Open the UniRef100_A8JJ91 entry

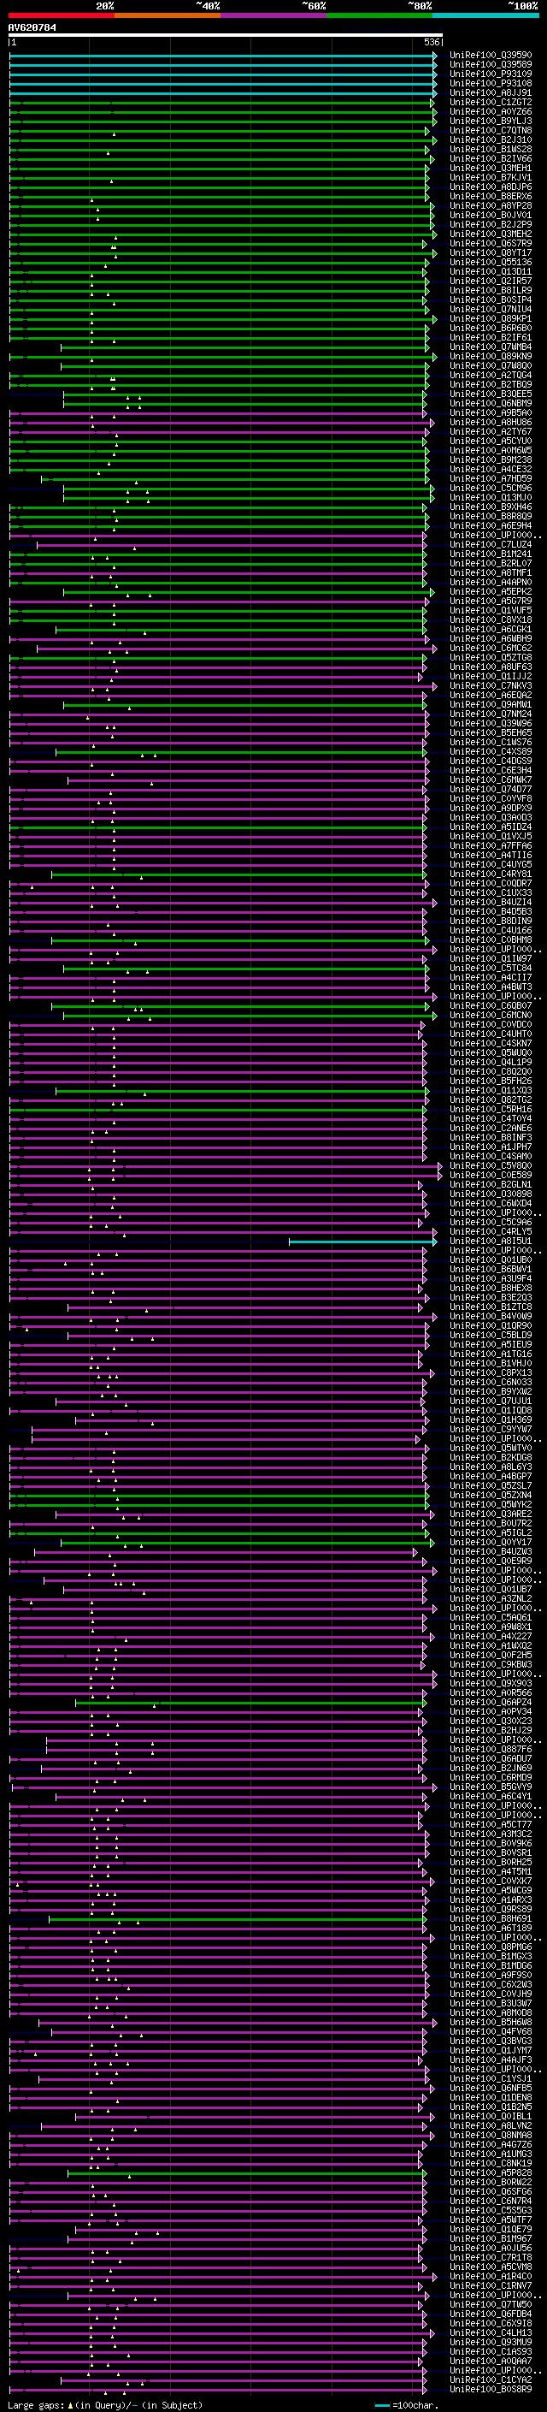click(x=490, y=92)
